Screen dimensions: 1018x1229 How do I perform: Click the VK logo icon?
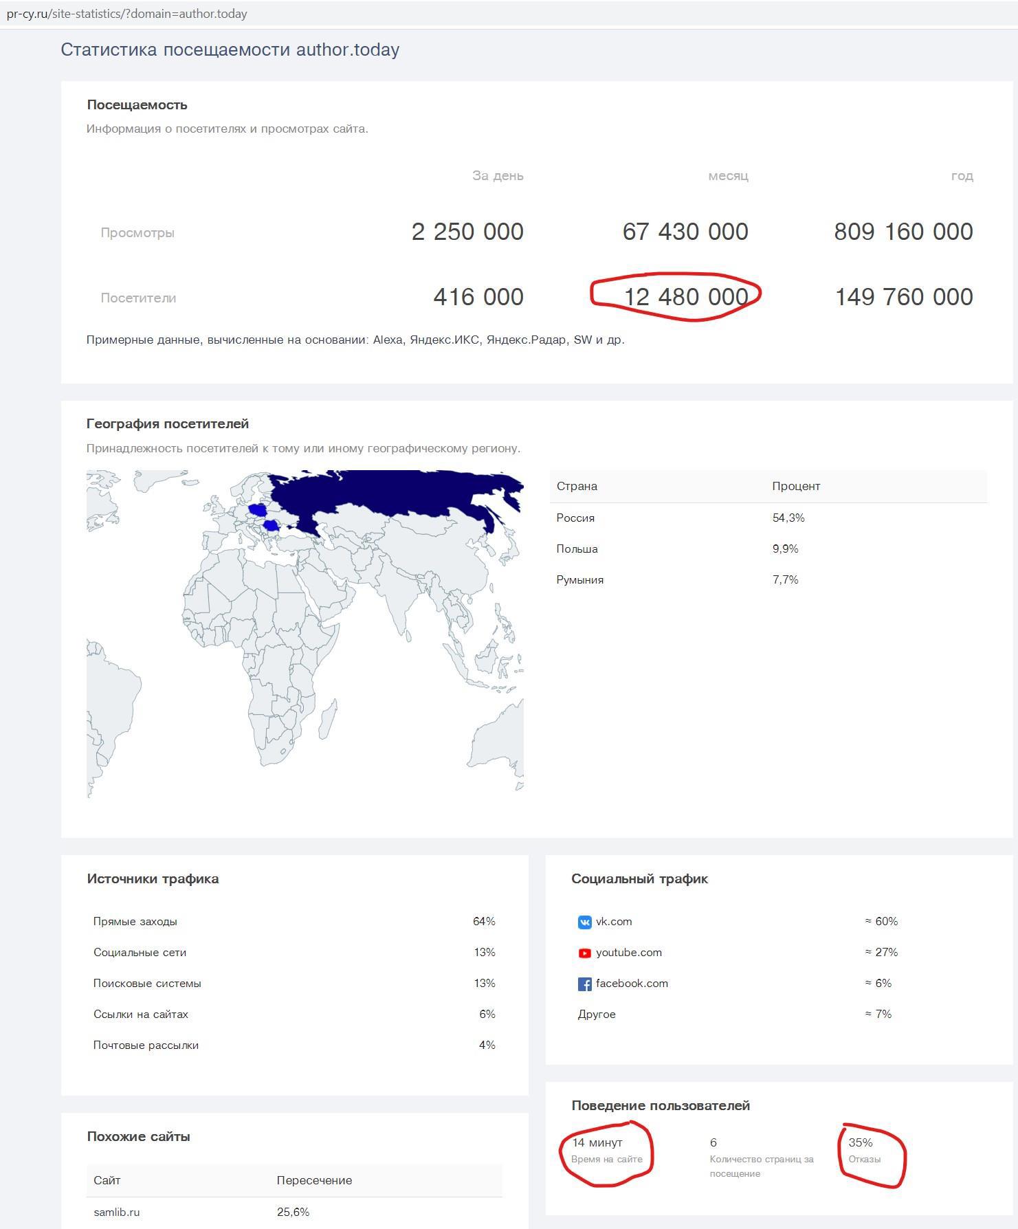(x=584, y=922)
